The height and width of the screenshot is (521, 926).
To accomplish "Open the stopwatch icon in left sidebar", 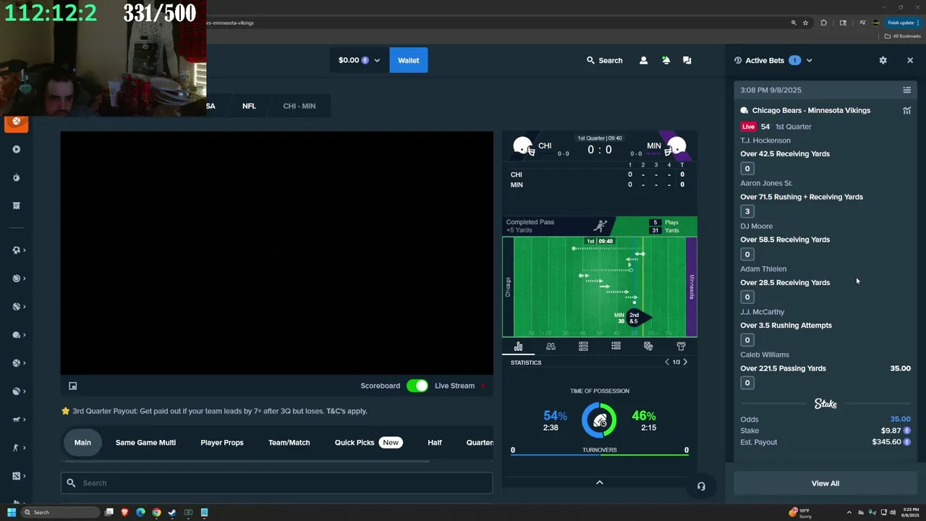I will (16, 177).
